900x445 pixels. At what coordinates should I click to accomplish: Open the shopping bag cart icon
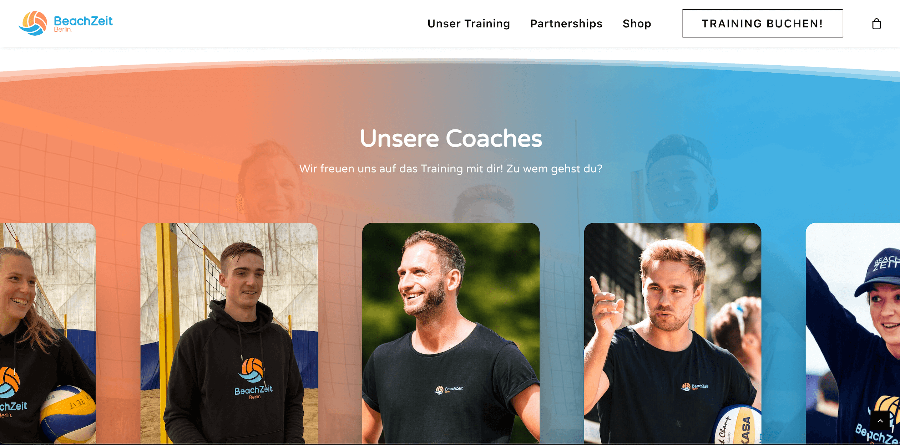pyautogui.click(x=876, y=24)
